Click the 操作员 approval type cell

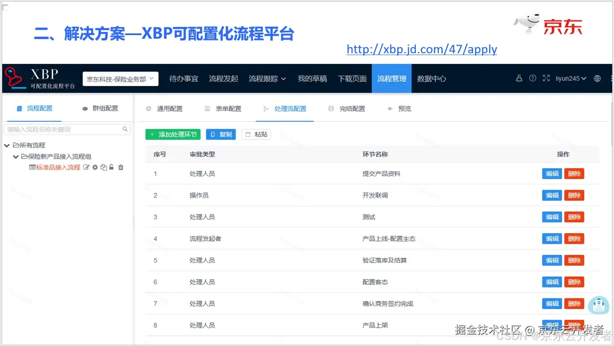pos(199,195)
